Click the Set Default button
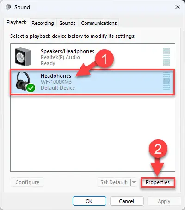The width and height of the screenshot is (185, 210). (x=114, y=182)
